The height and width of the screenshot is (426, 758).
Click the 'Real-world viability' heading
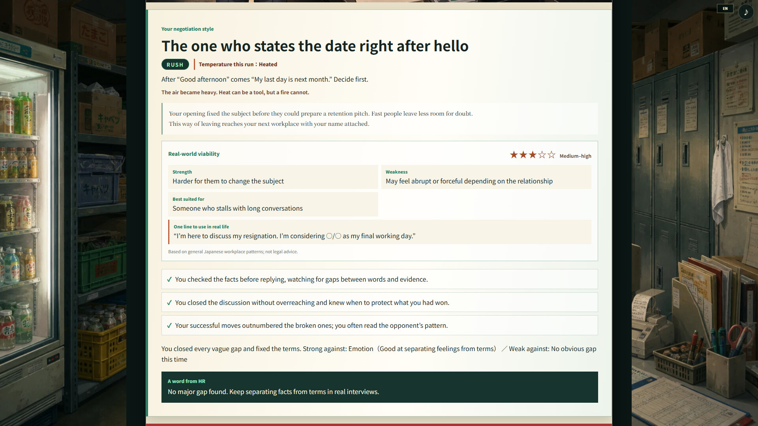[194, 154]
